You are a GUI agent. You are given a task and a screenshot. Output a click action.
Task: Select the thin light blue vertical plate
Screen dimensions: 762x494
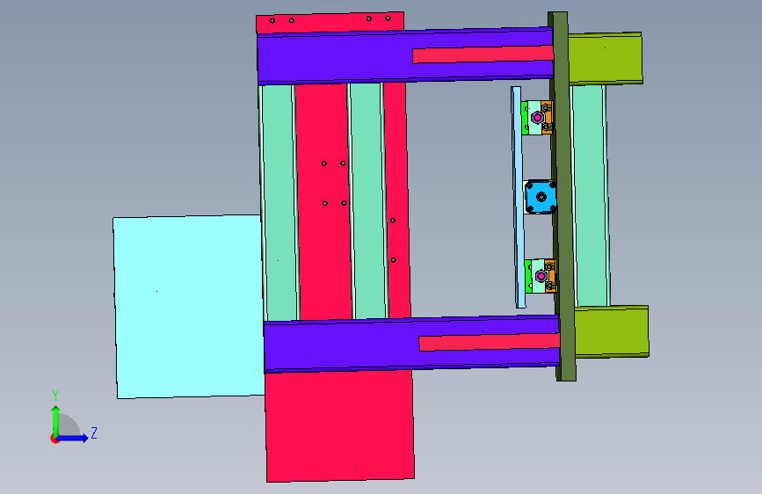[x=519, y=197]
